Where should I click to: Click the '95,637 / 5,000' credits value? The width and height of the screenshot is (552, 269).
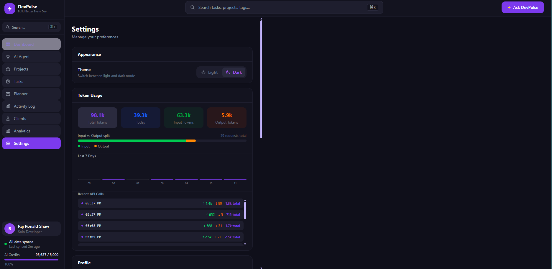pos(47,255)
